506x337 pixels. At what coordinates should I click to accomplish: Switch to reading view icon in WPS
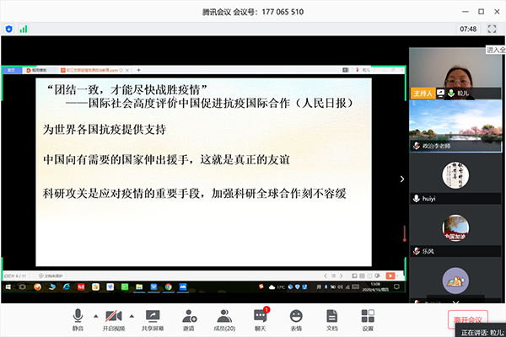point(369,275)
